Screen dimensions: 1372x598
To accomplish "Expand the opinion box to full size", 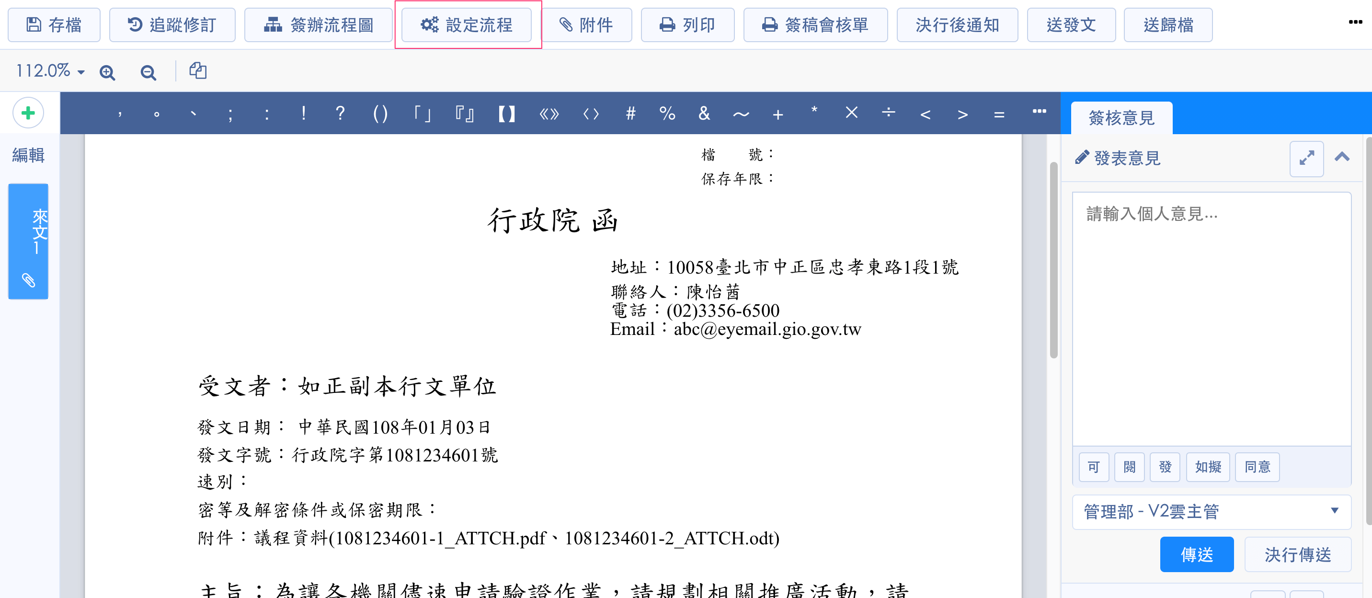I will [x=1306, y=158].
